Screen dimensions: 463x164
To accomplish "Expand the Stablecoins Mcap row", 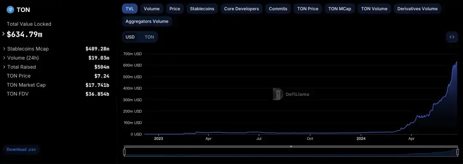I will 4,49.
